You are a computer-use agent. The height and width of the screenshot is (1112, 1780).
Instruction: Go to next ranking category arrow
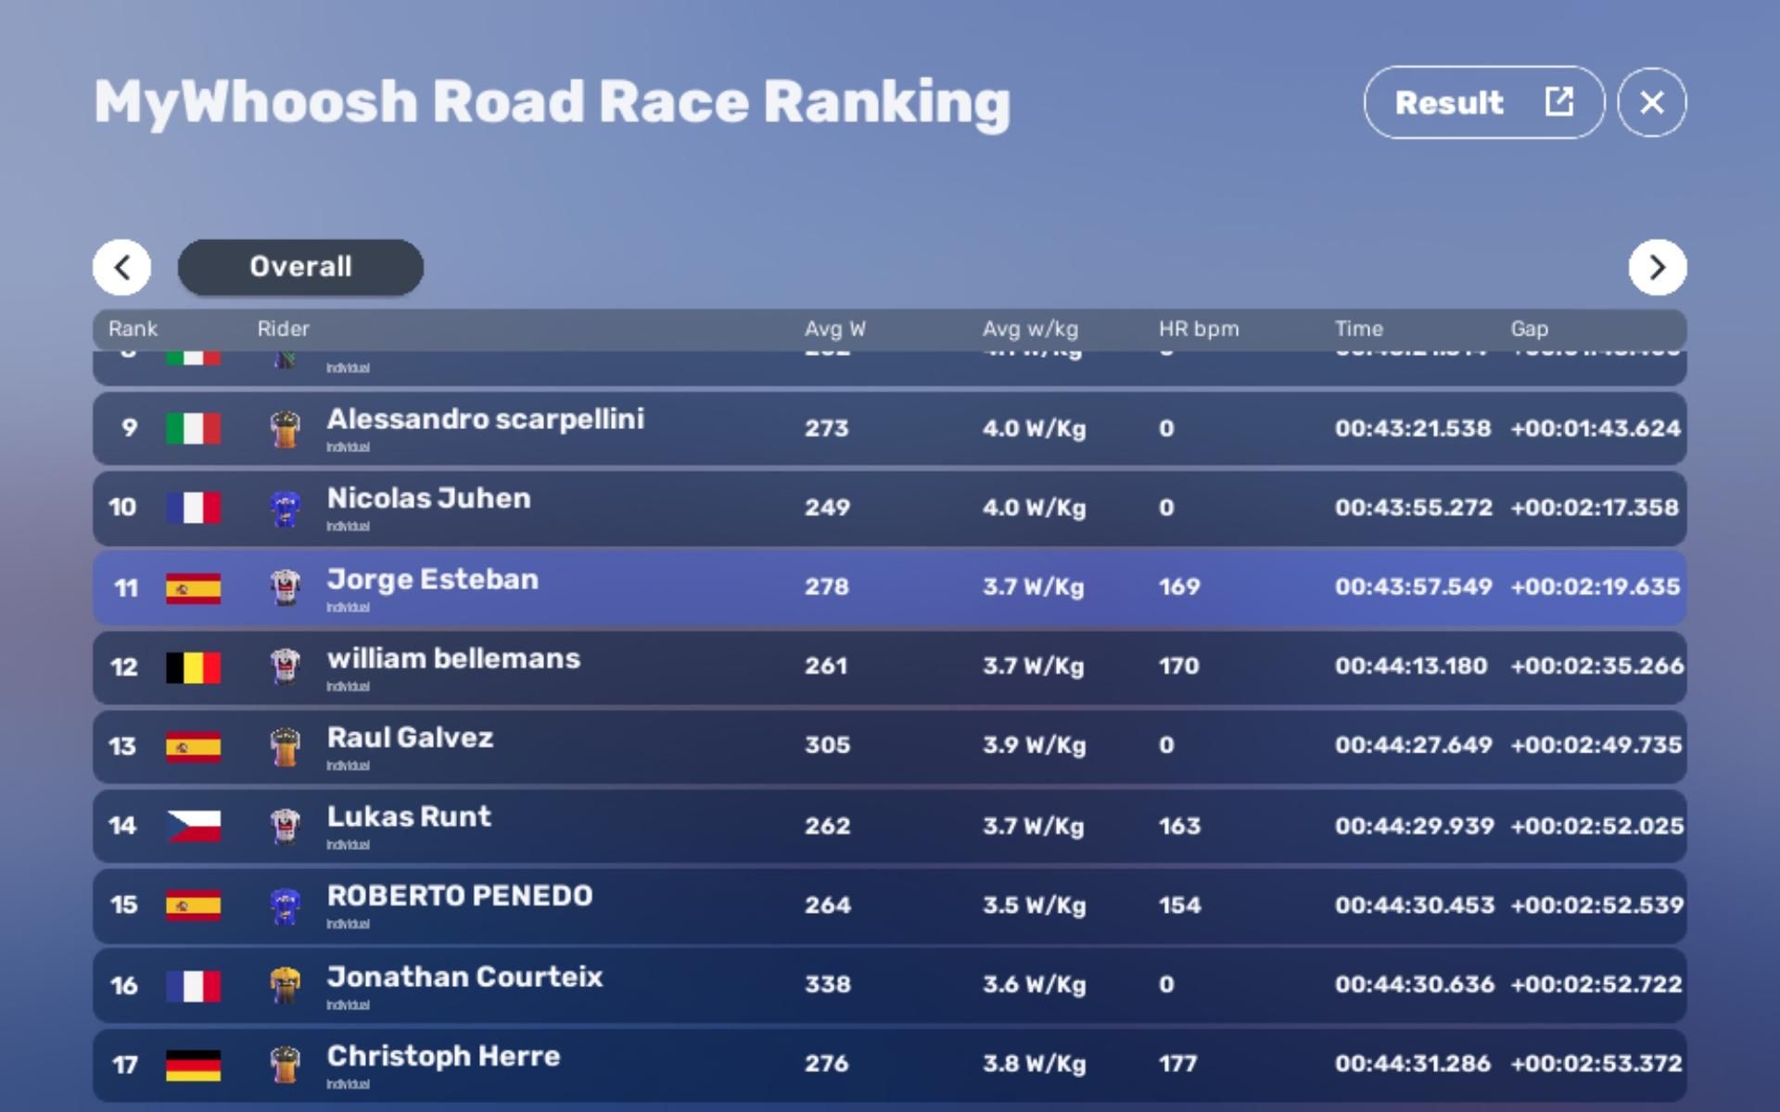pos(1657,268)
